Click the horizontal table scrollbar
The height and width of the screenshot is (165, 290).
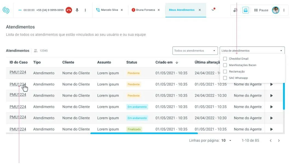144,133
